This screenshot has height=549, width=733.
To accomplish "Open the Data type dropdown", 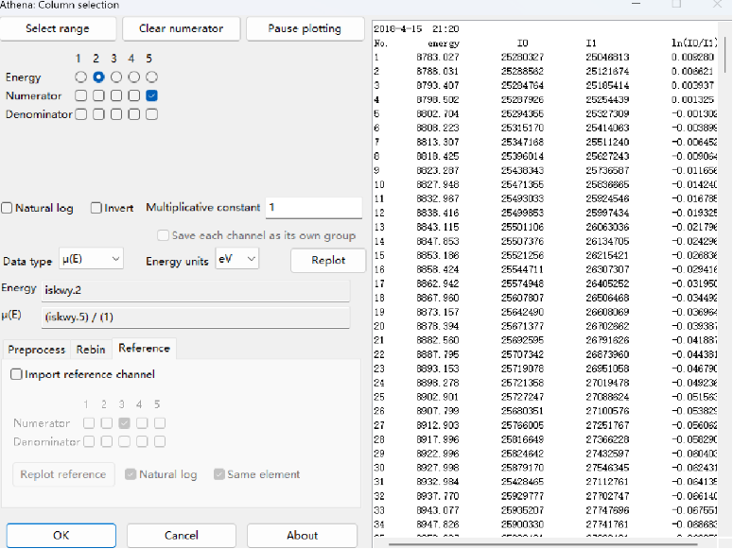I will 90,259.
